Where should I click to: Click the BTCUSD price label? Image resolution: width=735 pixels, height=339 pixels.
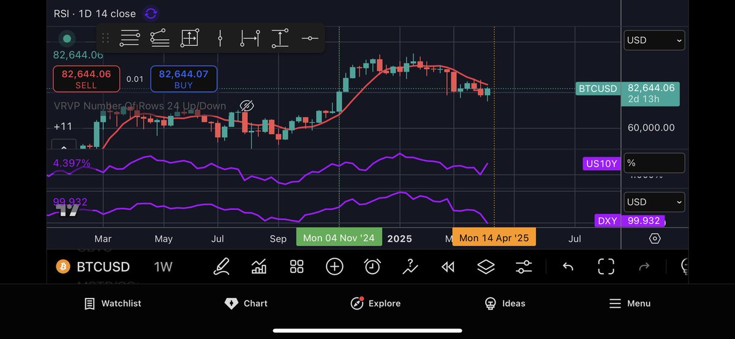598,89
